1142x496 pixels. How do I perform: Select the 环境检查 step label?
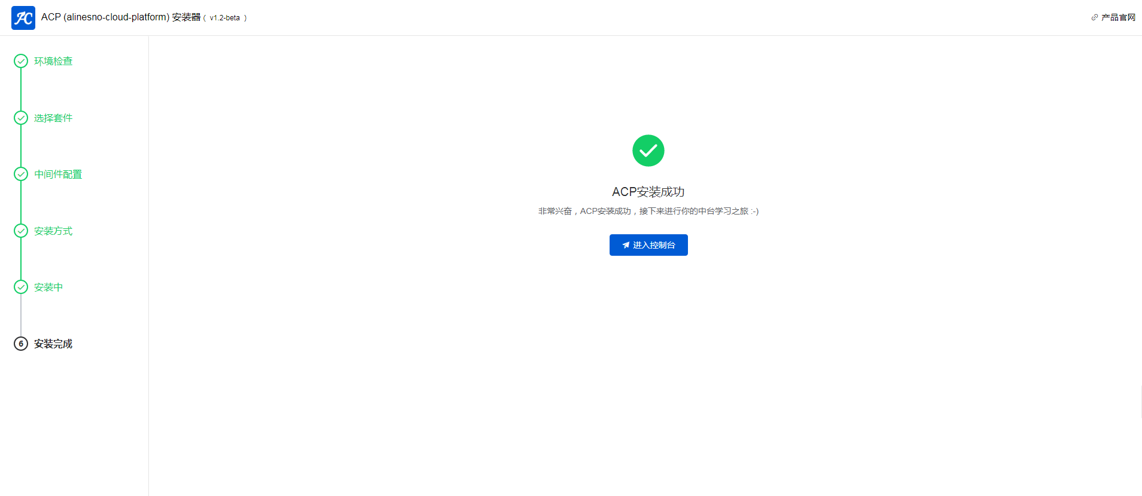[53, 61]
